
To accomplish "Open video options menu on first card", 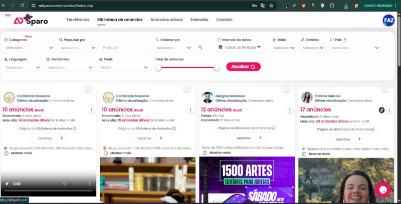I will pyautogui.click(x=90, y=183).
